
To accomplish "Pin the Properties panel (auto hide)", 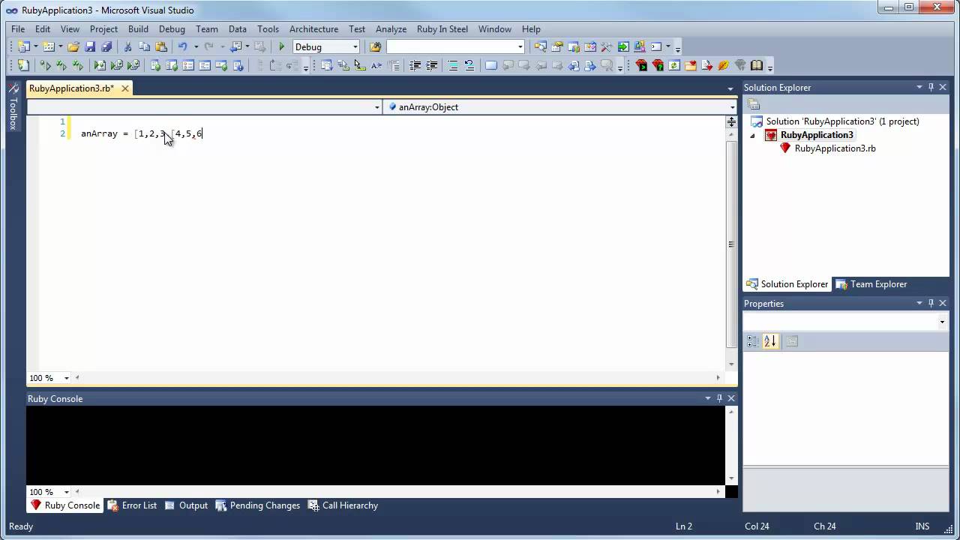I will click(931, 303).
